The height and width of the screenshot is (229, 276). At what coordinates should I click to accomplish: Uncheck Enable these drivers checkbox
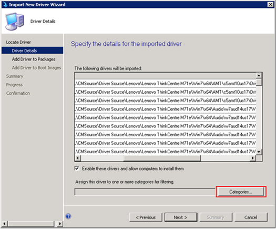tap(77, 168)
